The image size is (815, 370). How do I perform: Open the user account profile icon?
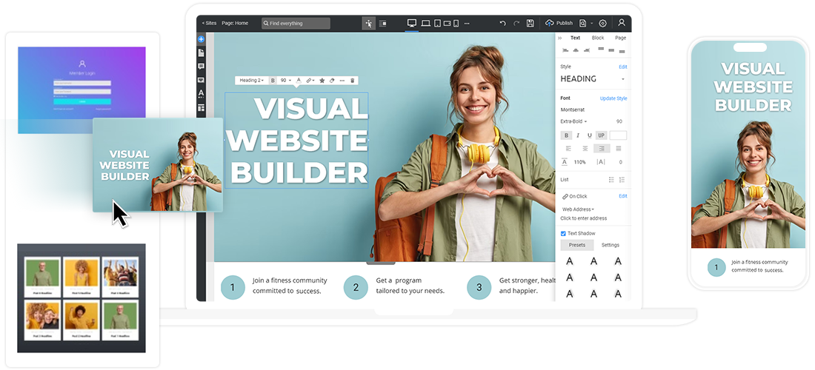click(x=622, y=23)
